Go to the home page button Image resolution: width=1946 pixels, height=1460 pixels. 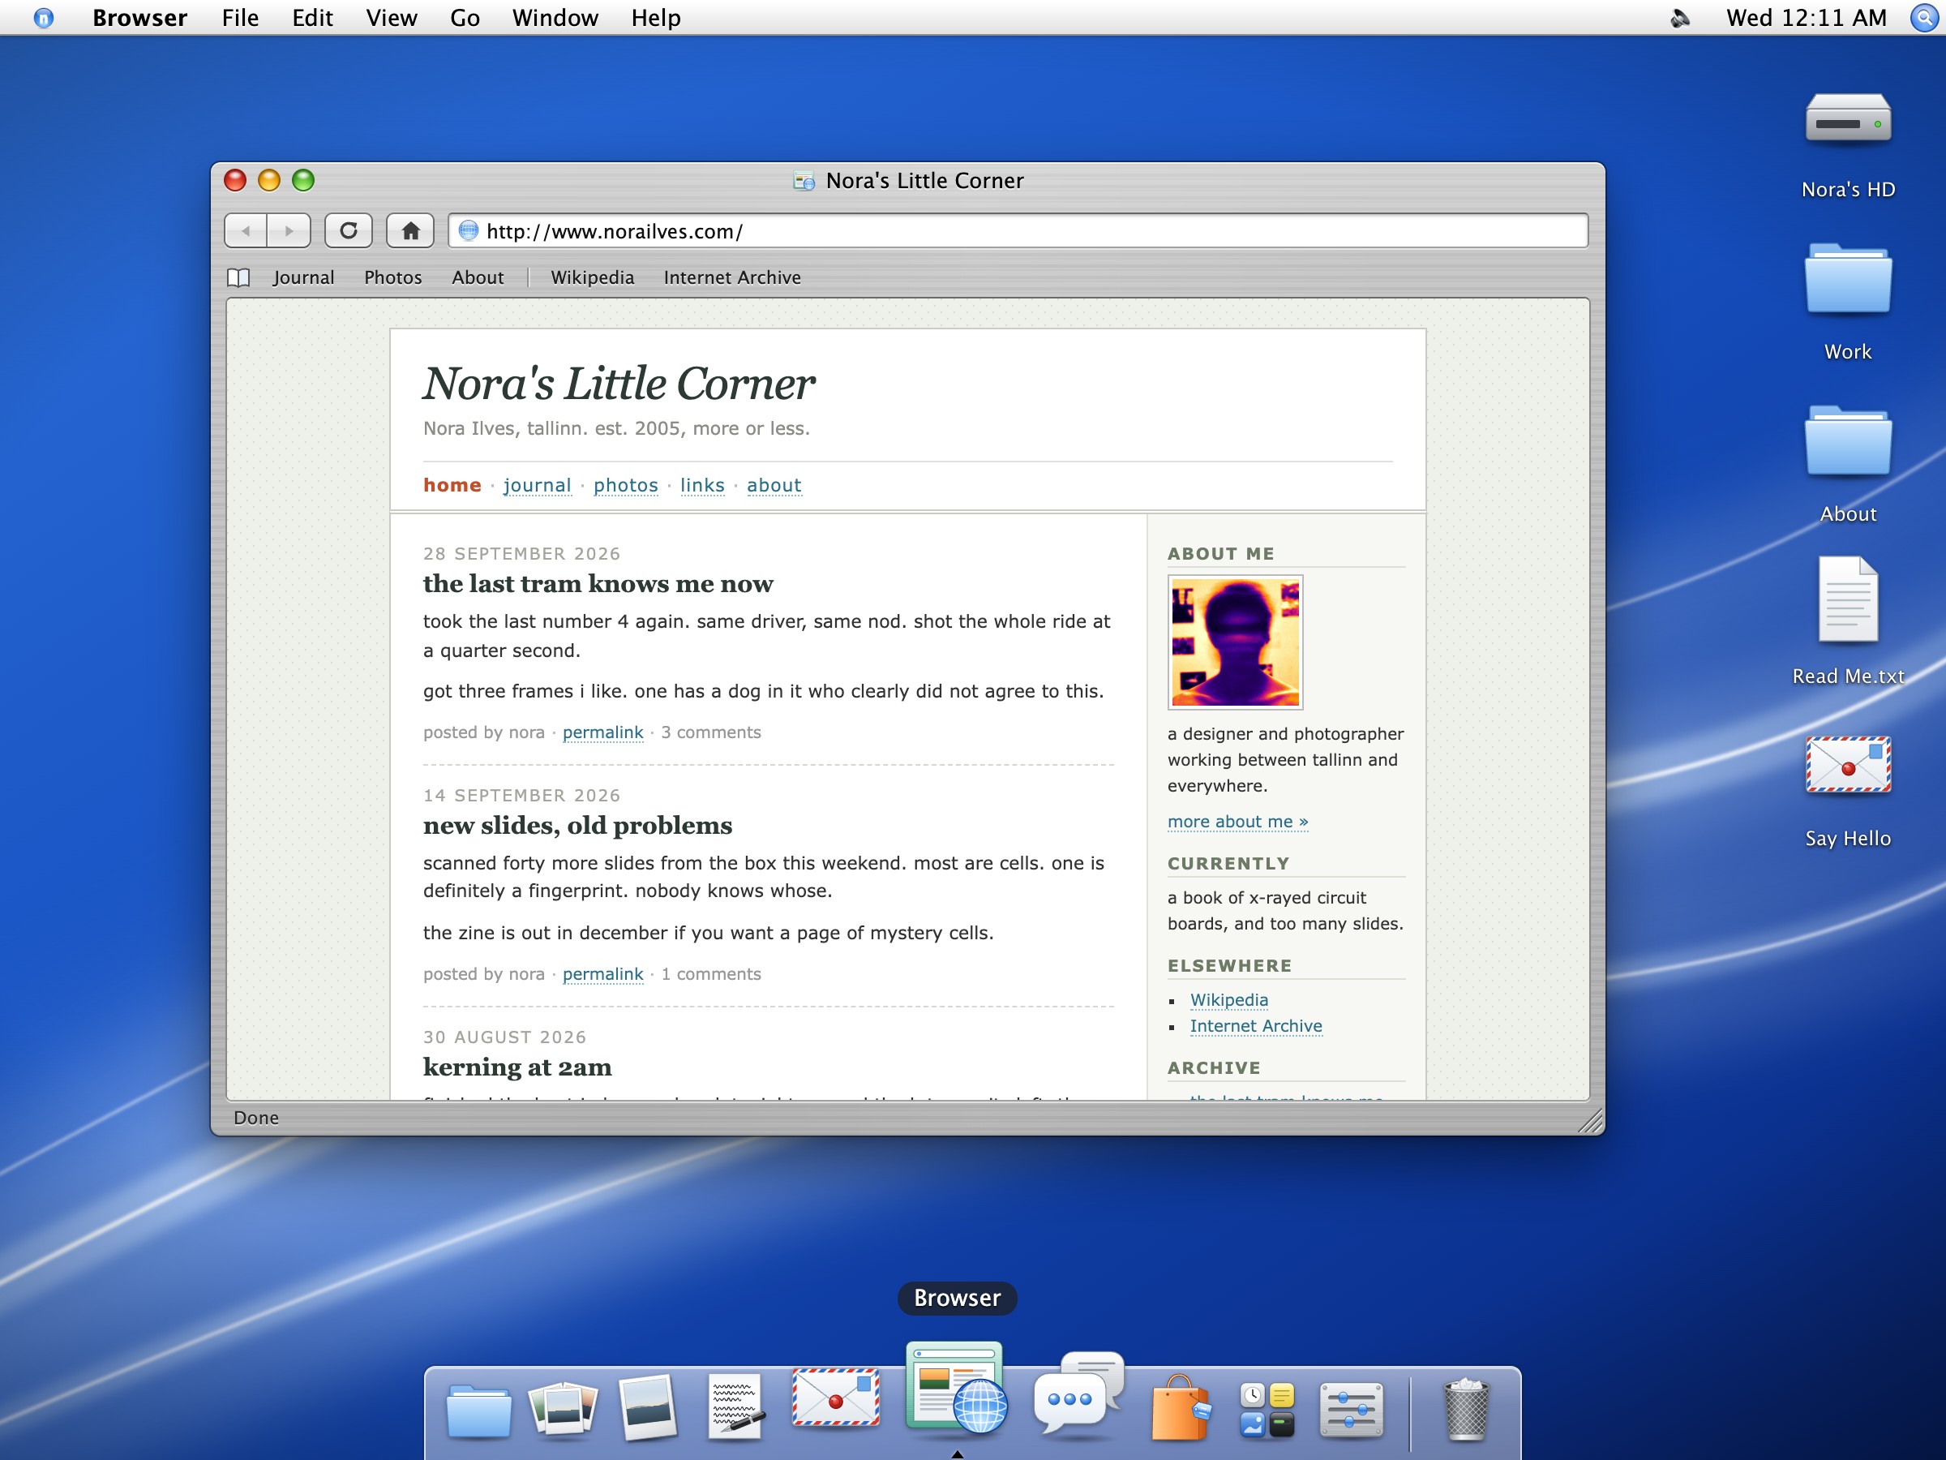410,231
